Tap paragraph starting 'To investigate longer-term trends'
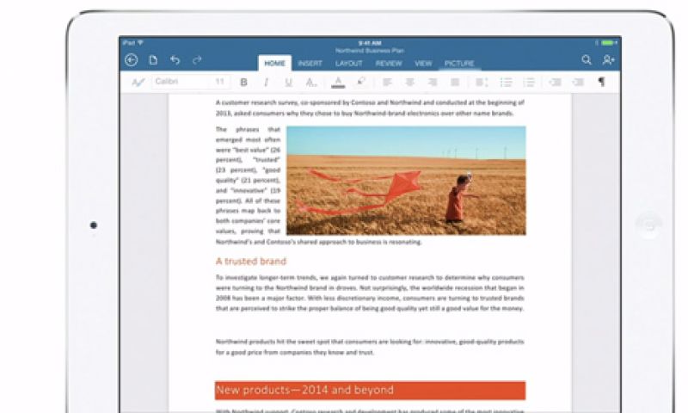Image resolution: width=688 pixels, height=413 pixels. coord(370,293)
